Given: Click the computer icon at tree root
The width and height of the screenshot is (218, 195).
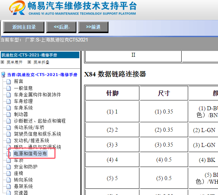Looking at the screenshot, I should click(x=3, y=75).
